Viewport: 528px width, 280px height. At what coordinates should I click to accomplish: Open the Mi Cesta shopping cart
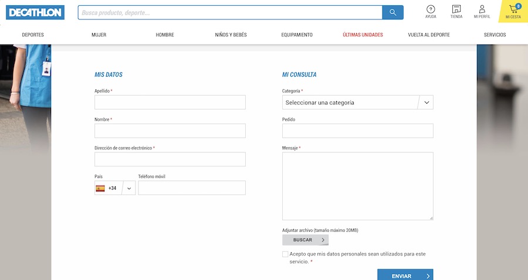point(513,11)
